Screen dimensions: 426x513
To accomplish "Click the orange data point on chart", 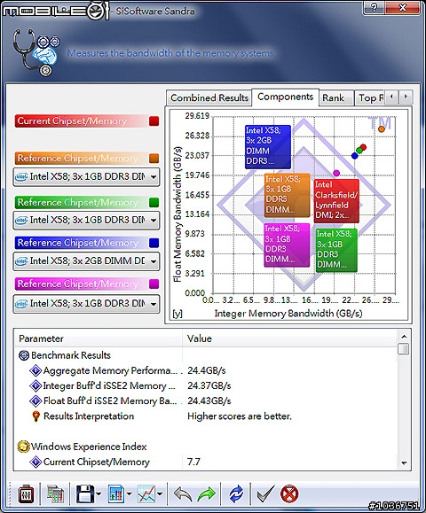I will coord(381,128).
